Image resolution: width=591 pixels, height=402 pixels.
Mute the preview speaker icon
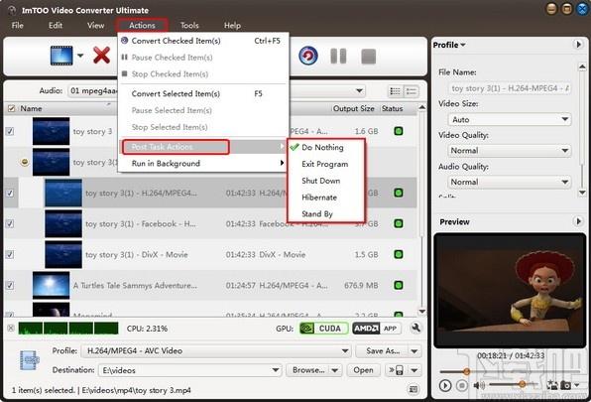[479, 385]
